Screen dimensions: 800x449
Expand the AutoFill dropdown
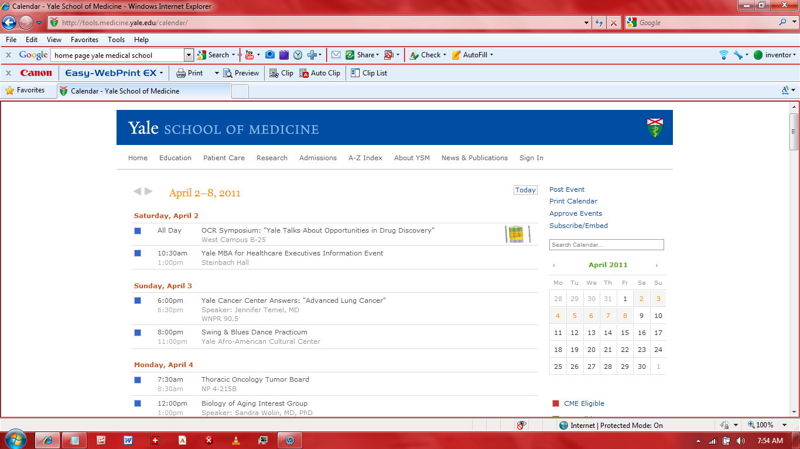(491, 55)
